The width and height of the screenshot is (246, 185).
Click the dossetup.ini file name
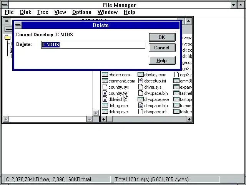coord(155,81)
